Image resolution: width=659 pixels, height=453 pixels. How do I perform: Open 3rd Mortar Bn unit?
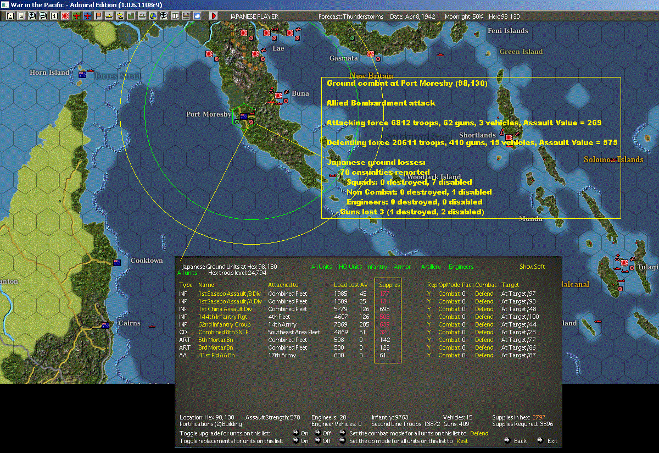pyautogui.click(x=216, y=347)
